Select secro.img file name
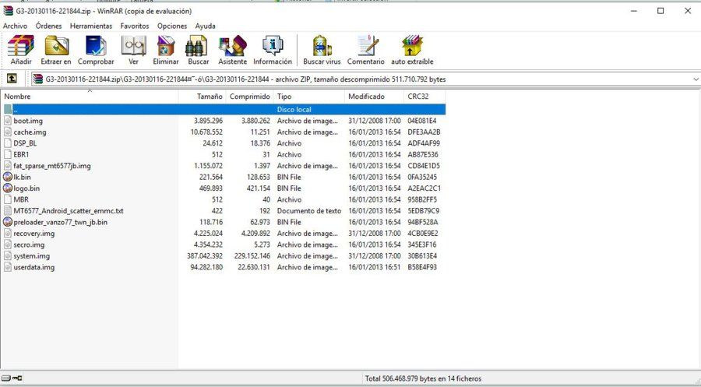This screenshot has width=701, height=387. pos(29,245)
